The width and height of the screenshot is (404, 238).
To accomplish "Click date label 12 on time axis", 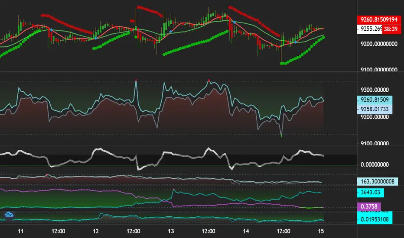I will (x=96, y=232).
